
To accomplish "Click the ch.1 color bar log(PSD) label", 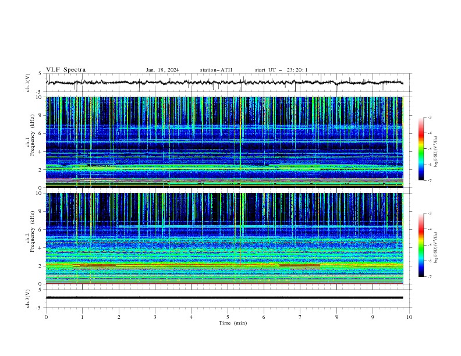I will coord(436,152).
